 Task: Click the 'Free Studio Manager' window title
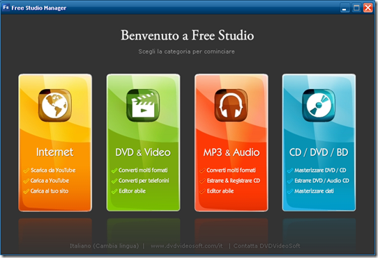[39, 8]
